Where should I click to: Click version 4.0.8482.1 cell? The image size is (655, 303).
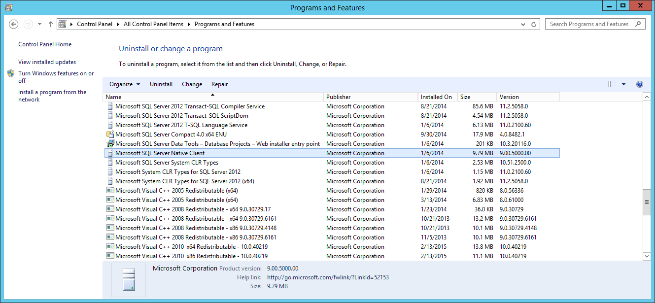(512, 135)
